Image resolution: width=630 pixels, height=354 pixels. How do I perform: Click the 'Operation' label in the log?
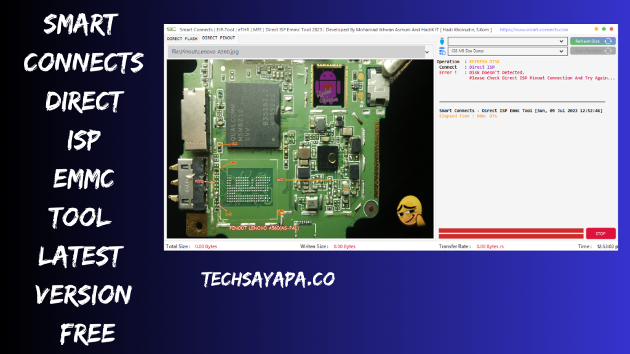click(x=448, y=62)
